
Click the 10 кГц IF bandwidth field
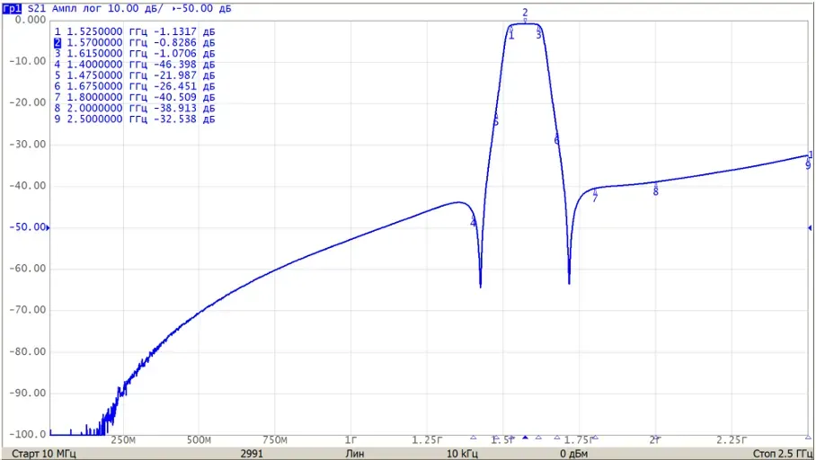pyautogui.click(x=462, y=454)
